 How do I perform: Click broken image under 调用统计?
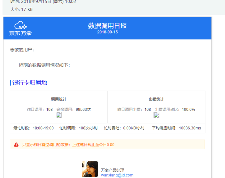tap(59, 115)
